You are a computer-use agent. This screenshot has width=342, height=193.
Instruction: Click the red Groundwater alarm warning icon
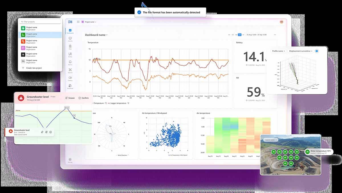[x=21, y=98]
